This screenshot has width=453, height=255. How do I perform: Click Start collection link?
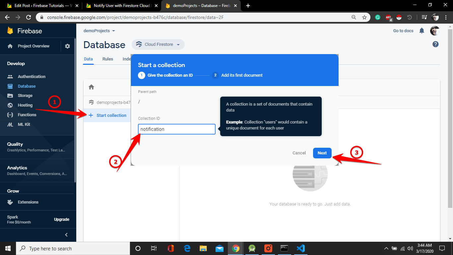[107, 116]
